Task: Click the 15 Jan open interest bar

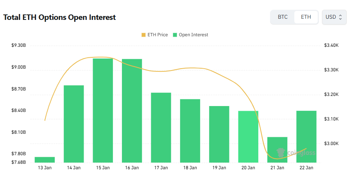Action: pos(103,110)
